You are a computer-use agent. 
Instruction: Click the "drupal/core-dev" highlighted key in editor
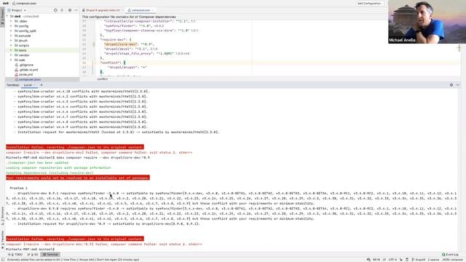tap(120, 44)
